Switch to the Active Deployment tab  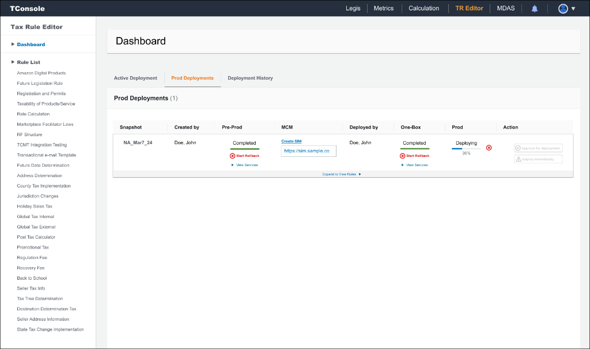(x=134, y=78)
